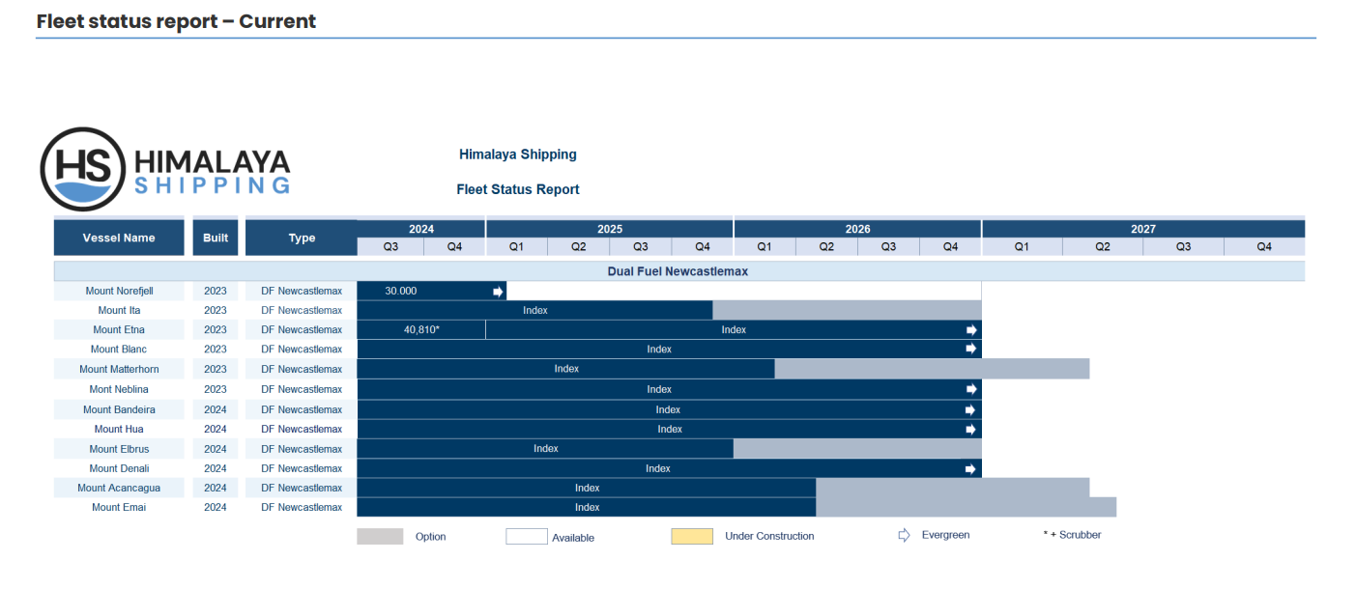The width and height of the screenshot is (1356, 589).
Task: Click the Dual Fuel Newcastlemax section band
Action: point(678,271)
